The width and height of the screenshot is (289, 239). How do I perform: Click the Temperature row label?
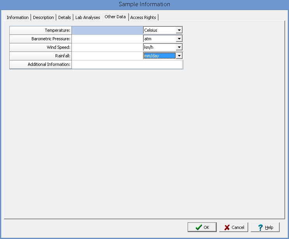(x=41, y=30)
